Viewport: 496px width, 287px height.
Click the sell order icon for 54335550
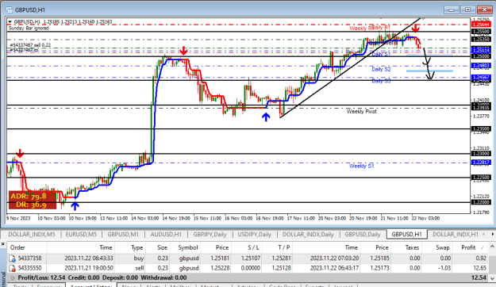[12, 268]
